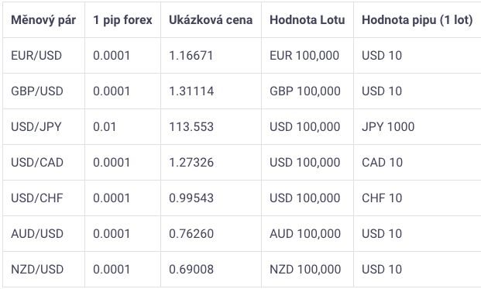Image resolution: width=481 pixels, height=289 pixels.
Task: Select the CHF 10 cell
Action: click(382, 198)
